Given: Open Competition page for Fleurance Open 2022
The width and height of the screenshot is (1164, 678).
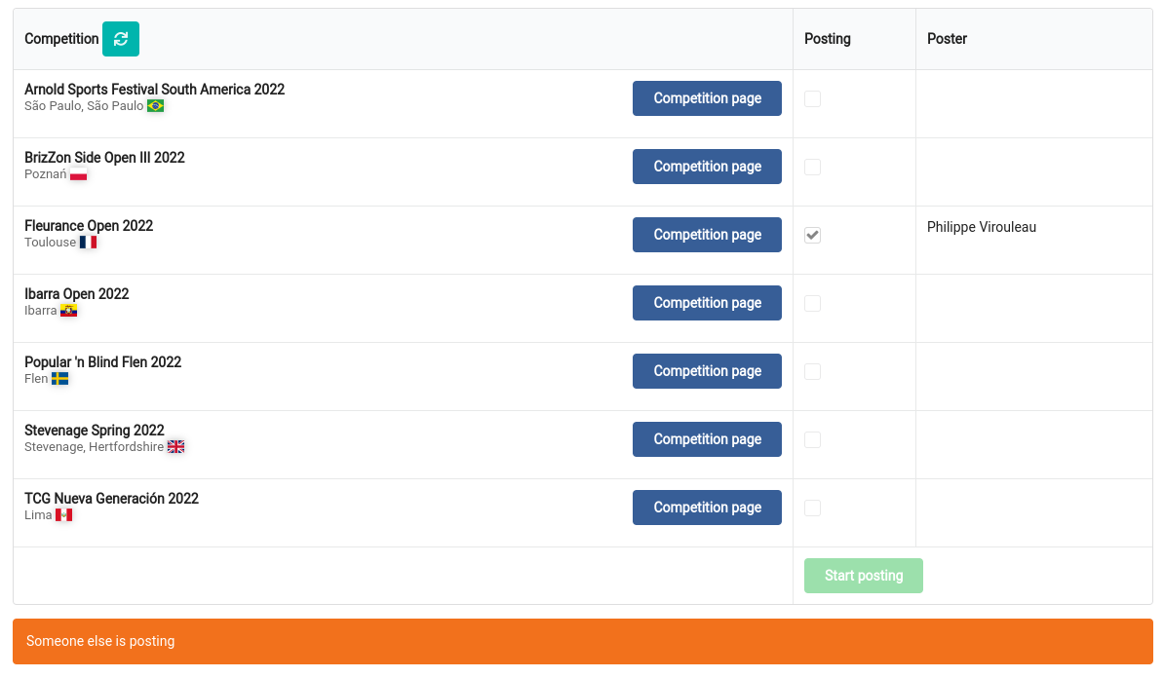Looking at the screenshot, I should [707, 235].
